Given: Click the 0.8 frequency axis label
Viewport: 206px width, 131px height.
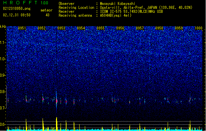Looking at the screenshot, I should 3,92.
